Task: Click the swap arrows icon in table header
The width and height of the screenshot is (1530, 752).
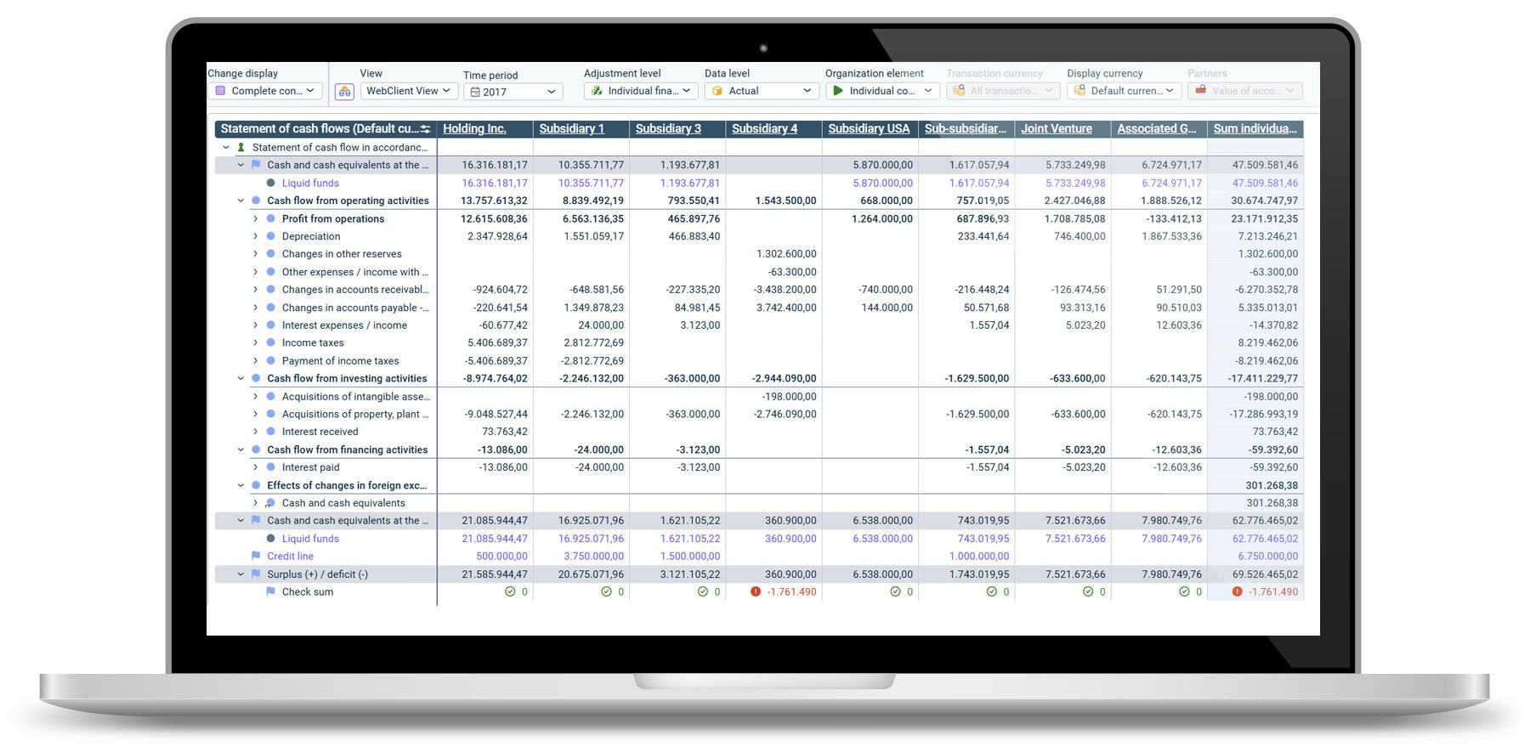Action: [x=425, y=129]
